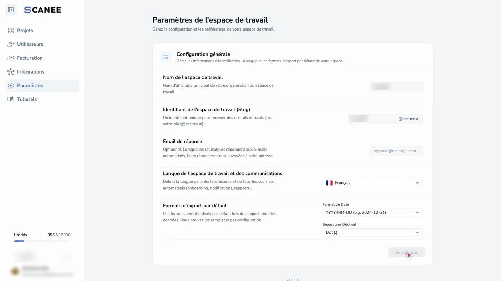Screen dimensions: 501x281
Task: Click the Enregistrer button
Action: tap(406, 252)
